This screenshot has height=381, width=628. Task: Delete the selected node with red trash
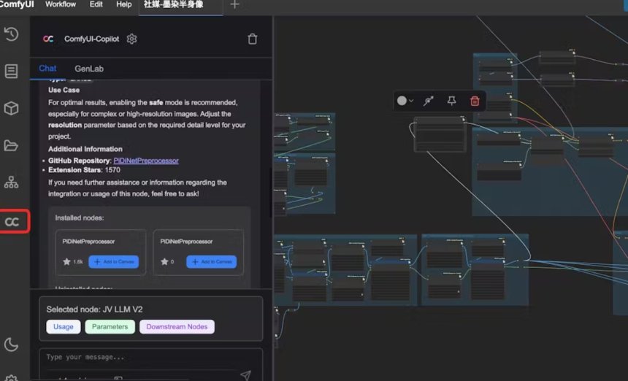tap(475, 101)
